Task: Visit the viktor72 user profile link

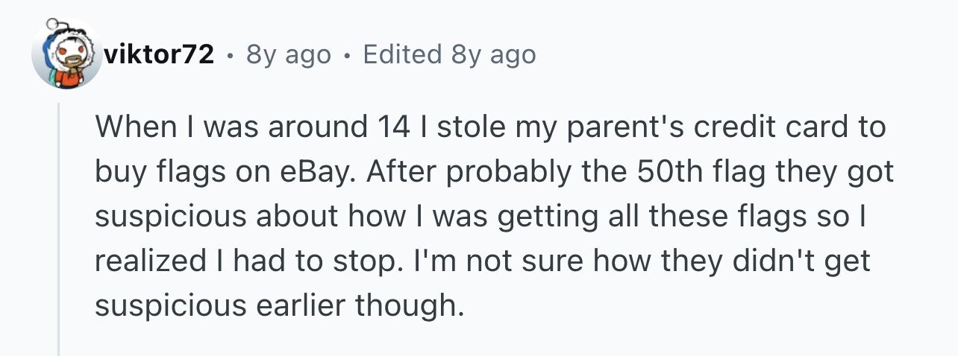Action: coord(160,54)
